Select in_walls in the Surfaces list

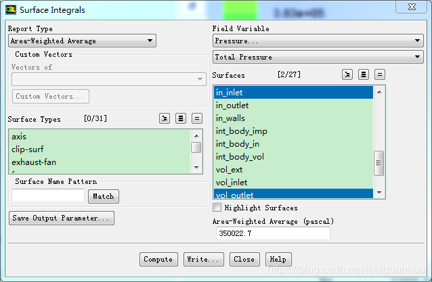coord(293,118)
